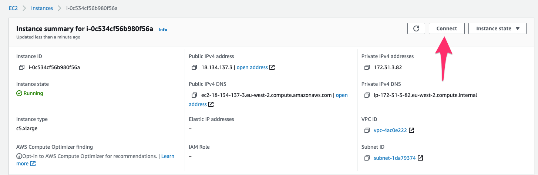Open the vpc-4ac0e222 link

390,130
